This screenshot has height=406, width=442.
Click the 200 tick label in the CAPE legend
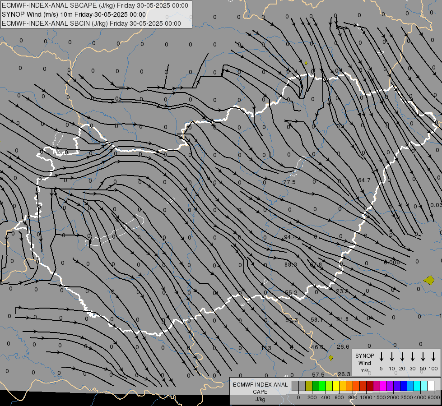[312, 397]
